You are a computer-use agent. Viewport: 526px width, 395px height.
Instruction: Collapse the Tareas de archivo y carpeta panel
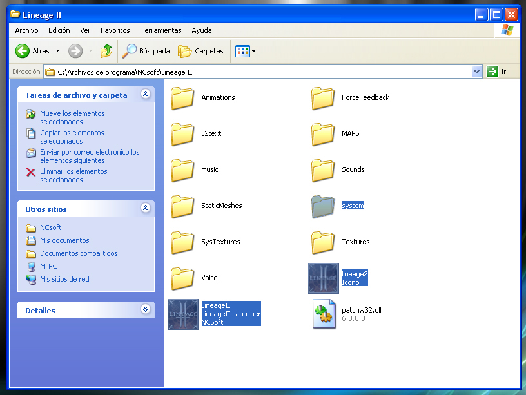coord(145,94)
